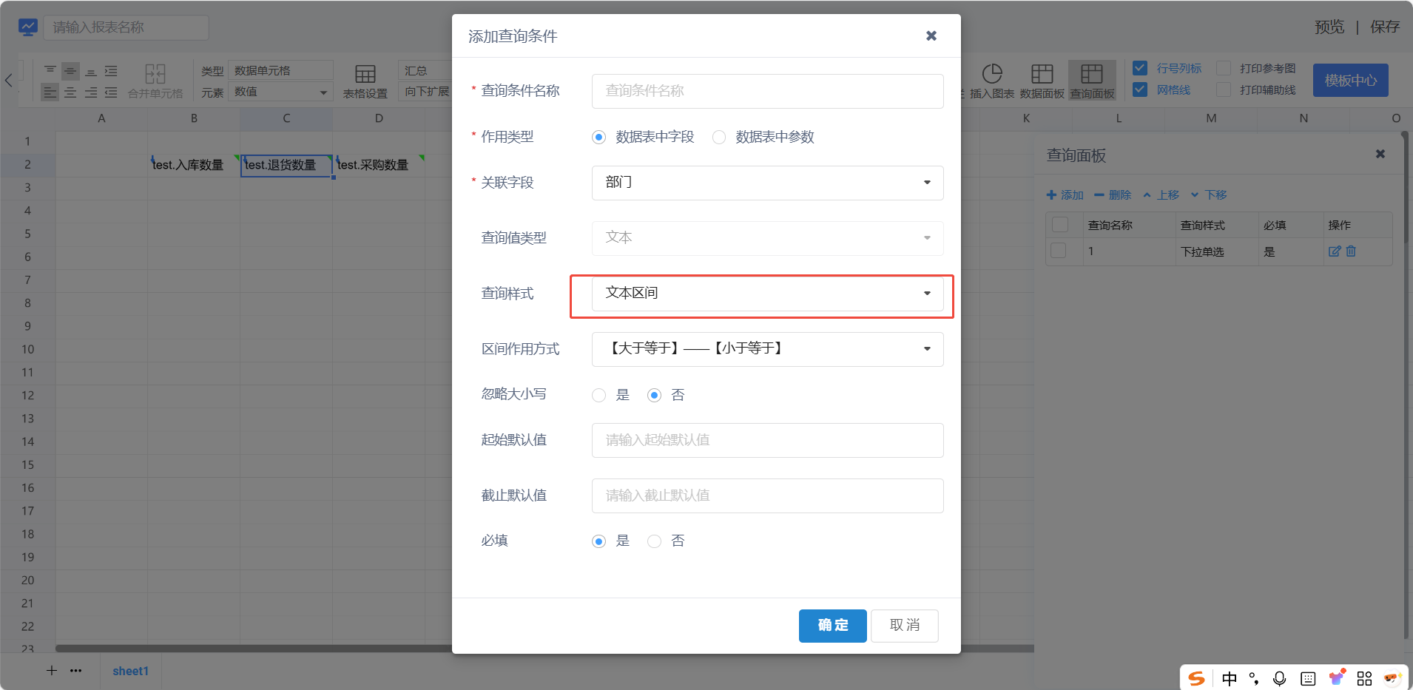Image resolution: width=1413 pixels, height=690 pixels.
Task: Click the 查询条件名称 input field
Action: (767, 91)
